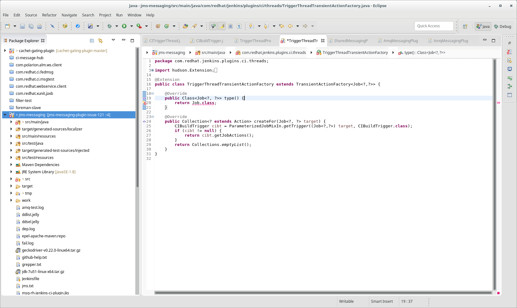
Task: Collapse all in Package Explorer
Action: pos(92,41)
